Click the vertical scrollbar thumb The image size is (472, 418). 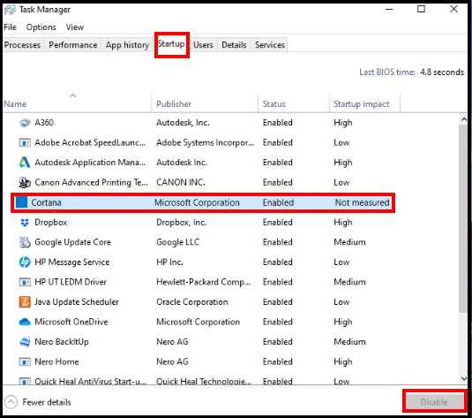tap(463, 218)
